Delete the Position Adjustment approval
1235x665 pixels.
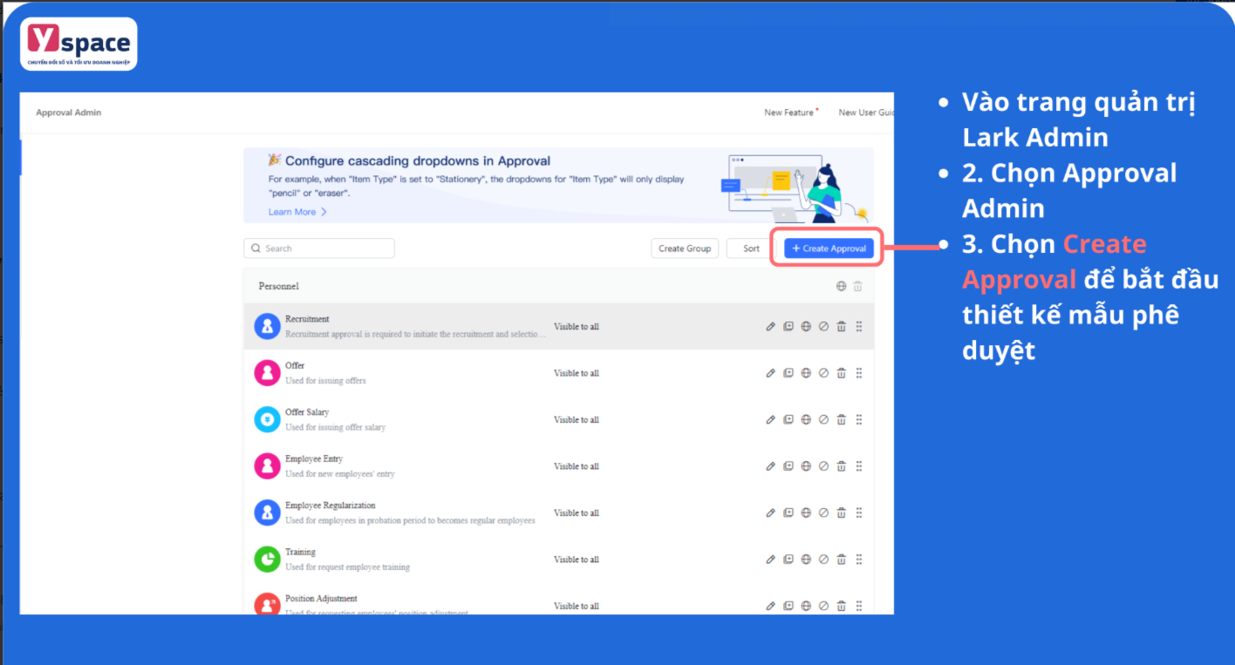coord(842,606)
